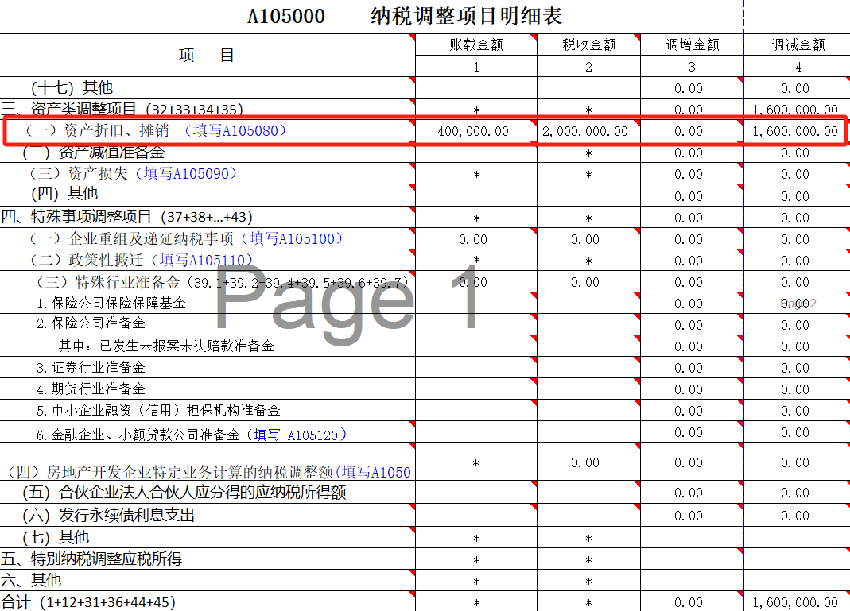Select the 2,000,000.00 tax amount cell
This screenshot has height=611, width=850.
[x=585, y=132]
